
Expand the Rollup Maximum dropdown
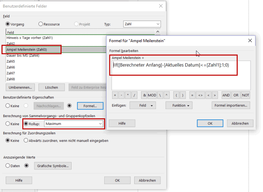[73, 124]
